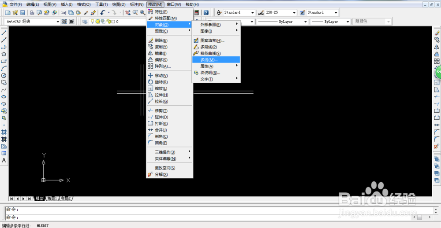Click the Undo arrow icon

click(x=103, y=12)
